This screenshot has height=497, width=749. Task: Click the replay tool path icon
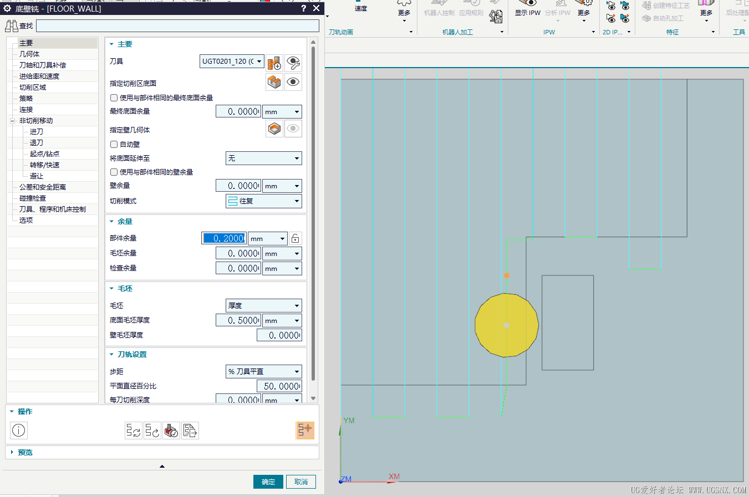(x=152, y=431)
